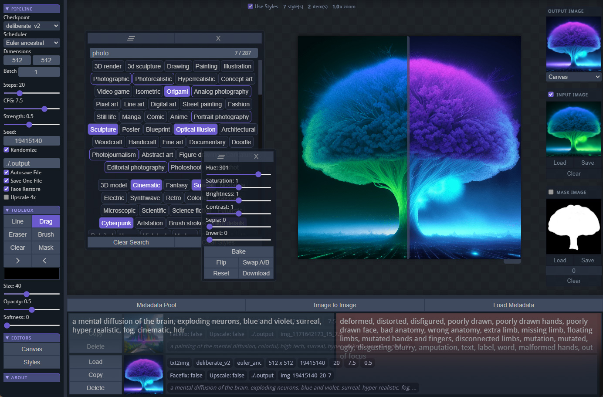Switch to the Metadata Pool tab
The height and width of the screenshot is (397, 603).
click(156, 305)
